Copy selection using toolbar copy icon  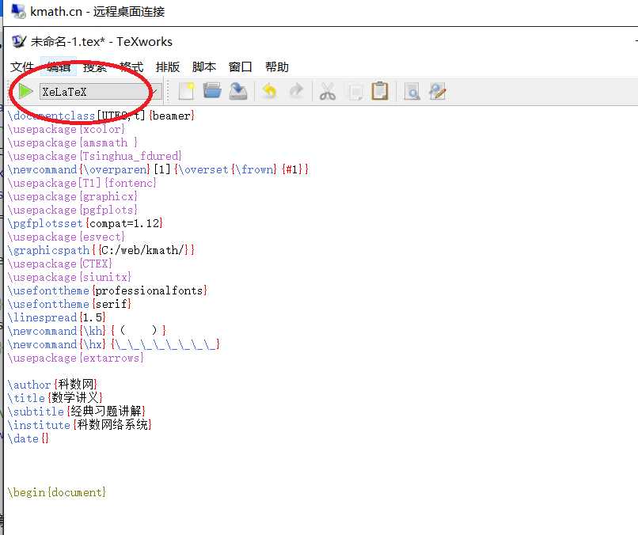pyautogui.click(x=354, y=92)
